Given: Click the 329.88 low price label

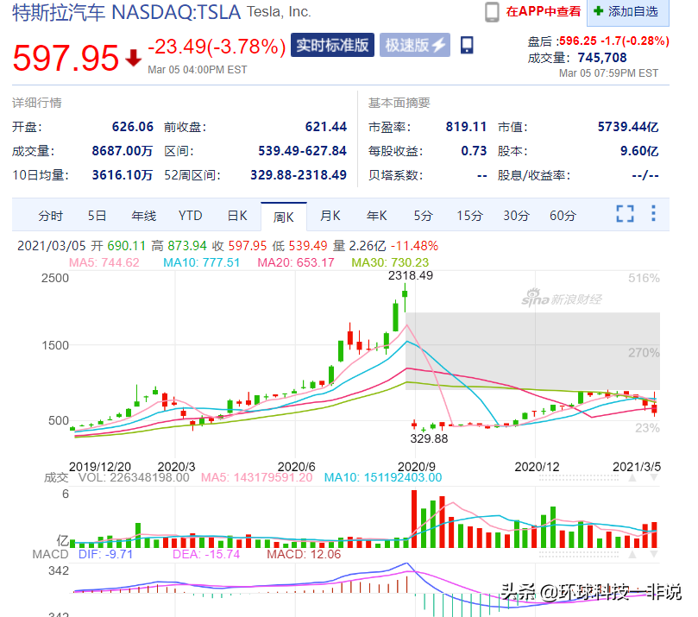Looking at the screenshot, I should coord(429,439).
